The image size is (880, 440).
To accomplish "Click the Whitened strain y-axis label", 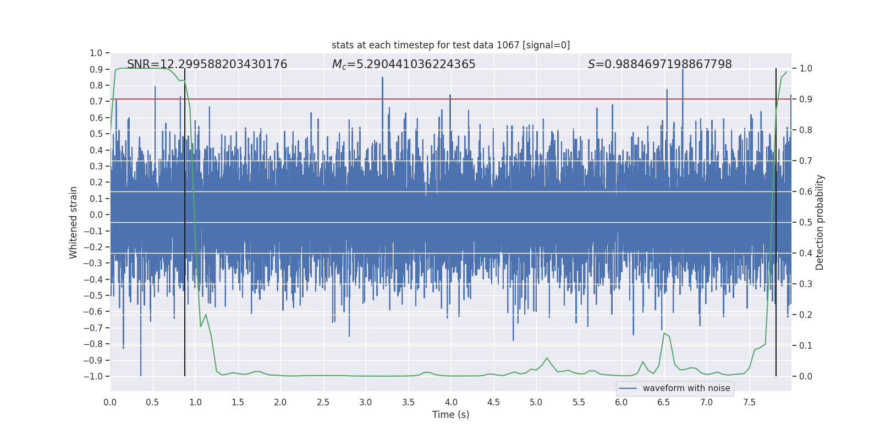I will coord(73,222).
